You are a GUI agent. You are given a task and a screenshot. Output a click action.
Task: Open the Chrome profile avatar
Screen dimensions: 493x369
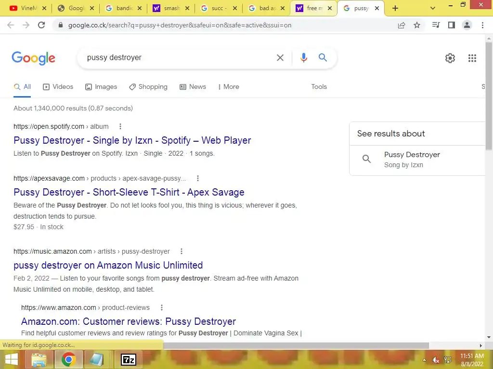467,25
